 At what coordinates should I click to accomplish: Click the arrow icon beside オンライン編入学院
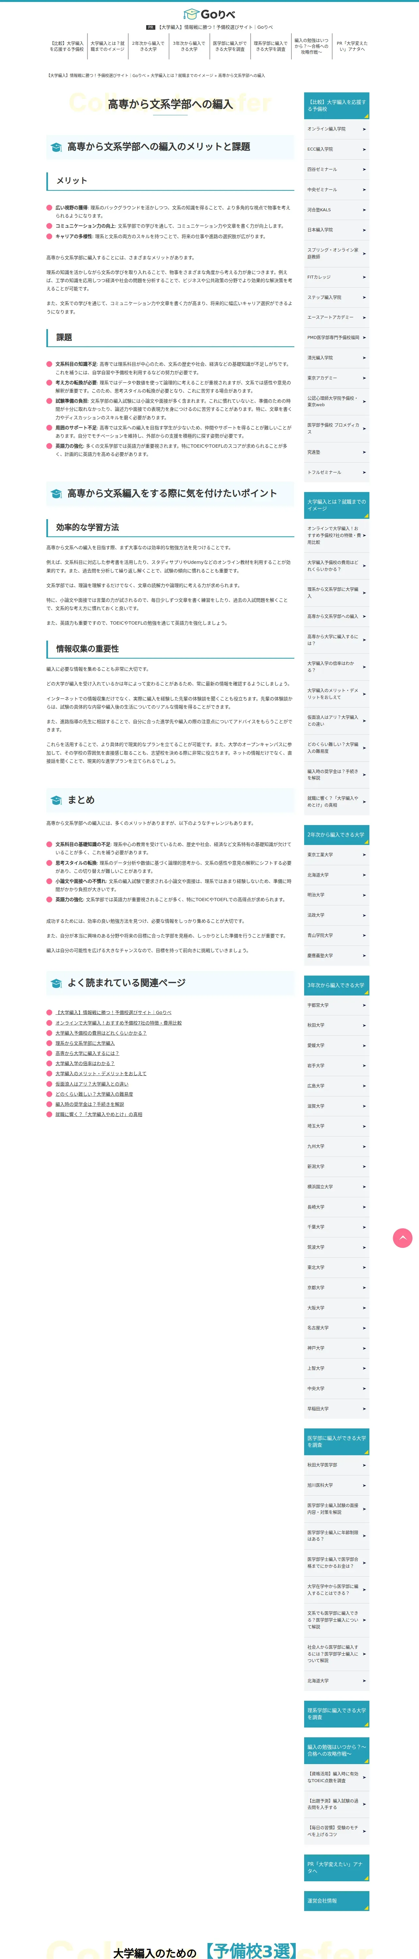click(x=364, y=129)
